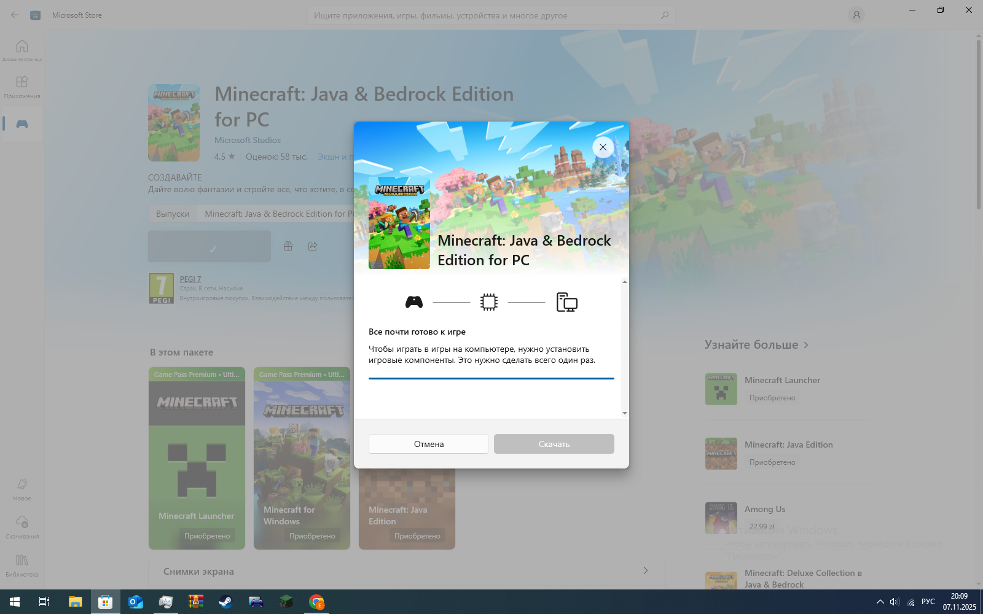Screen dimensions: 983x614
Task: Click the Скачать button in dialog
Action: click(x=554, y=444)
